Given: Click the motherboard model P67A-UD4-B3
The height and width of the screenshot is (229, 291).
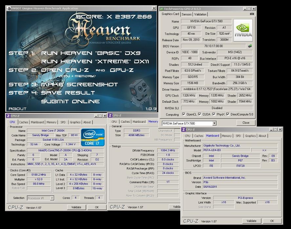Looking at the screenshot, I should click(x=226, y=150).
